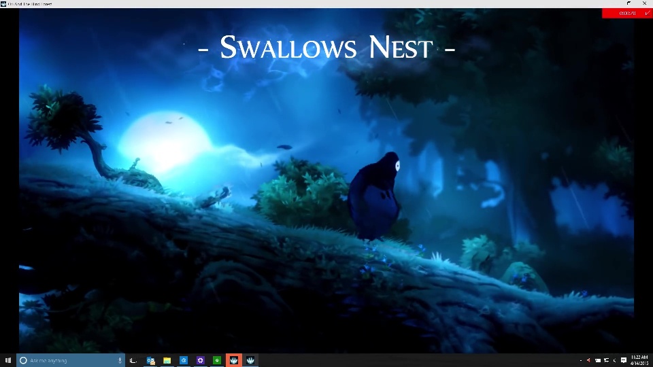653x367 pixels.
Task: Open the network status tray icon
Action: pyautogui.click(x=606, y=360)
